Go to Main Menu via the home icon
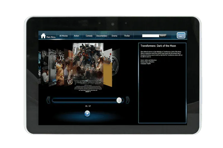 43,36
